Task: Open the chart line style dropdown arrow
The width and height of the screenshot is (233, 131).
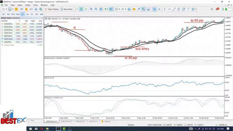Action: pos(7,9)
